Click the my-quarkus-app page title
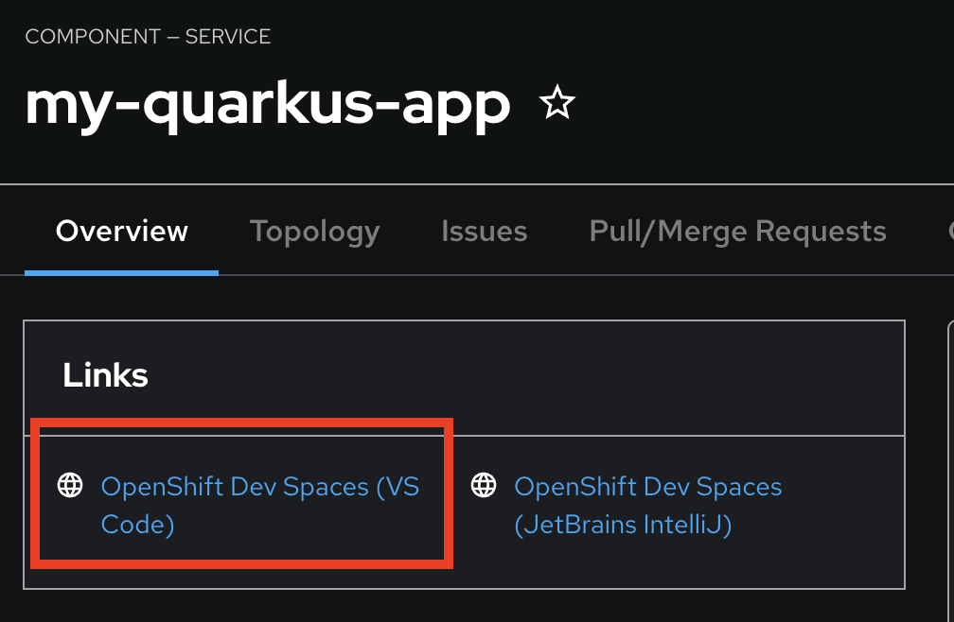 [x=268, y=102]
